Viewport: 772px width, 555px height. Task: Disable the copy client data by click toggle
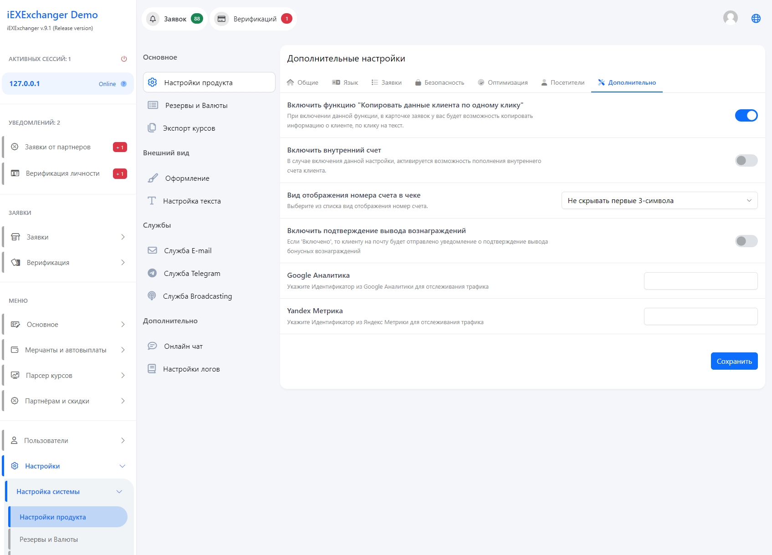click(x=746, y=115)
